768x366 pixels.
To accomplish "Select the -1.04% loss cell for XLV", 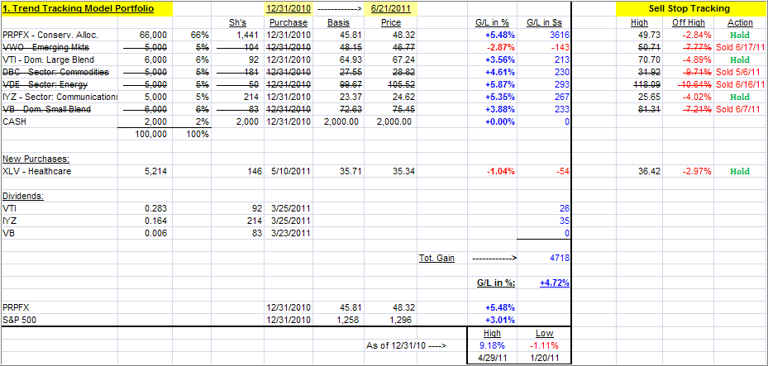I will (500, 172).
